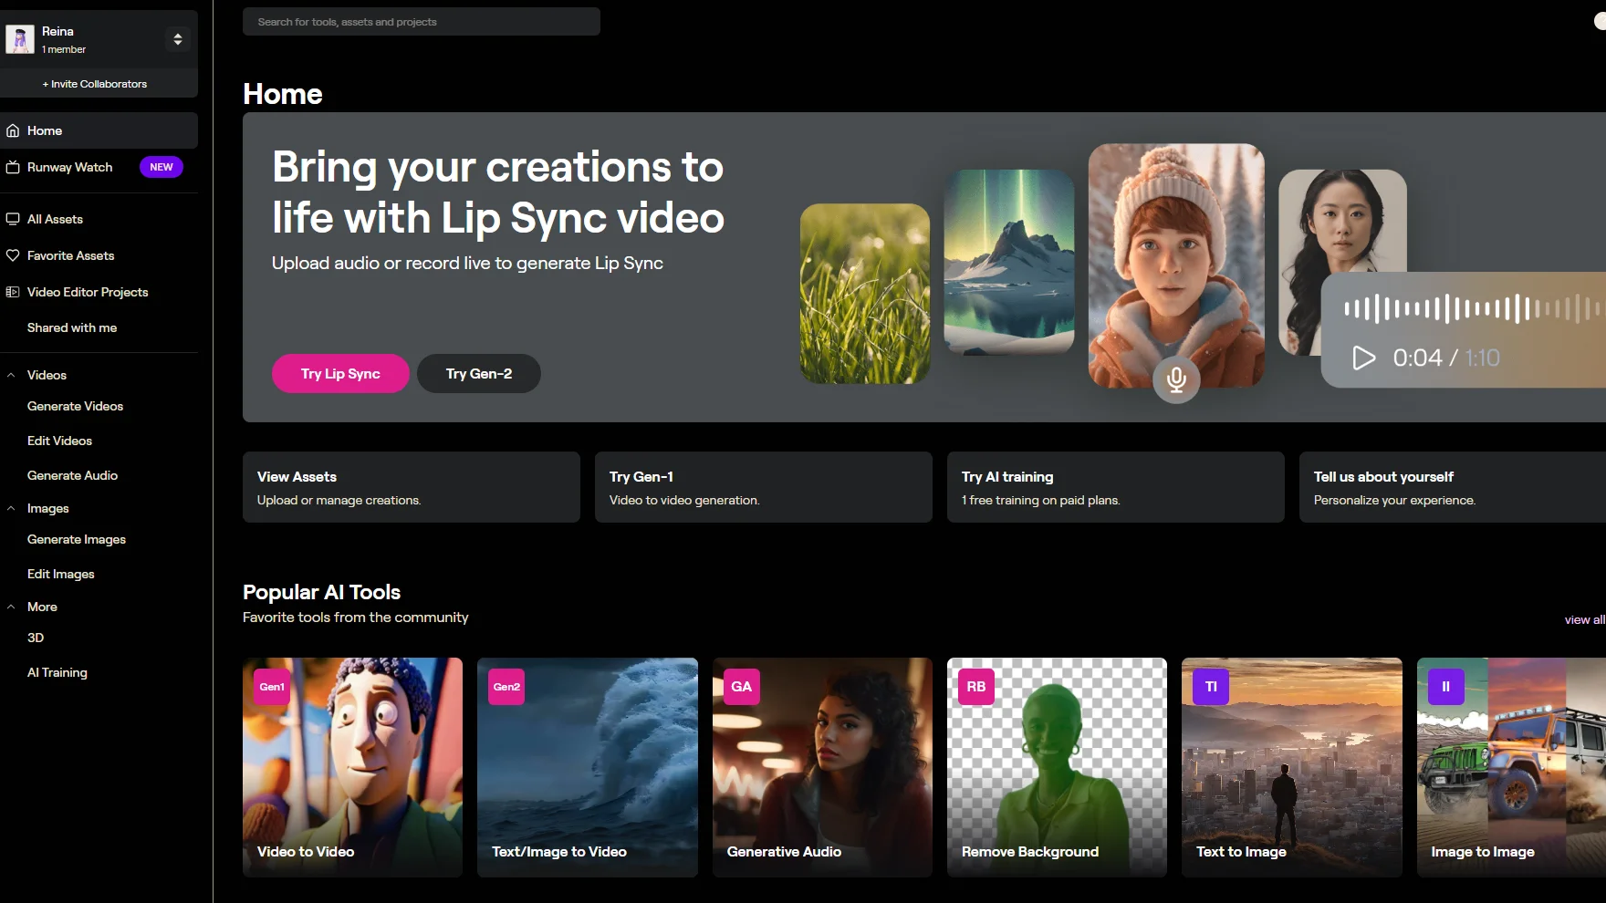The height and width of the screenshot is (903, 1606).
Task: Click the animated boy in beanie image
Action: click(1176, 265)
